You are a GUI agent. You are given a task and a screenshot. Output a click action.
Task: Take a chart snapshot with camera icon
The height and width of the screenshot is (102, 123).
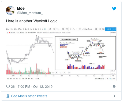103,29
